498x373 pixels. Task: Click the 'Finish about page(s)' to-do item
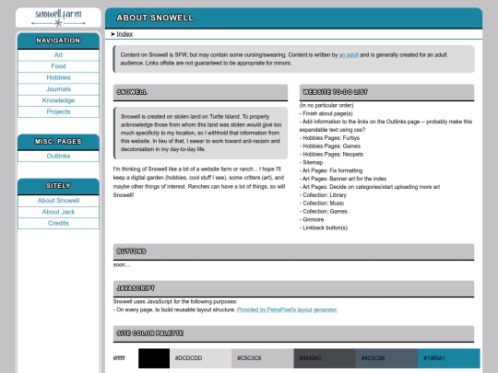[x=326, y=113]
